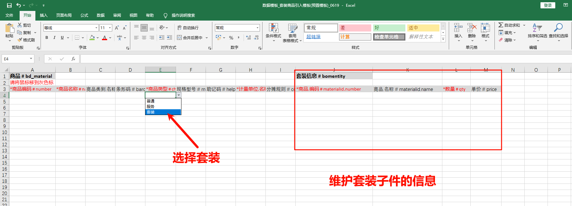This screenshot has height=206, width=572.
Task: Click the Paste clipboard icon
Action: [x=10, y=28]
